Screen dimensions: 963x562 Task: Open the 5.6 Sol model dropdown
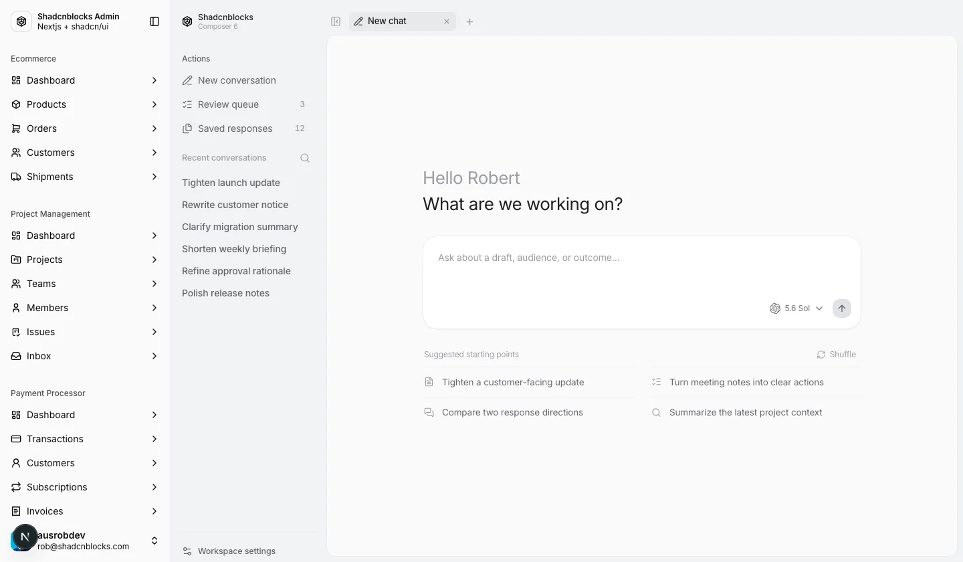(x=796, y=308)
